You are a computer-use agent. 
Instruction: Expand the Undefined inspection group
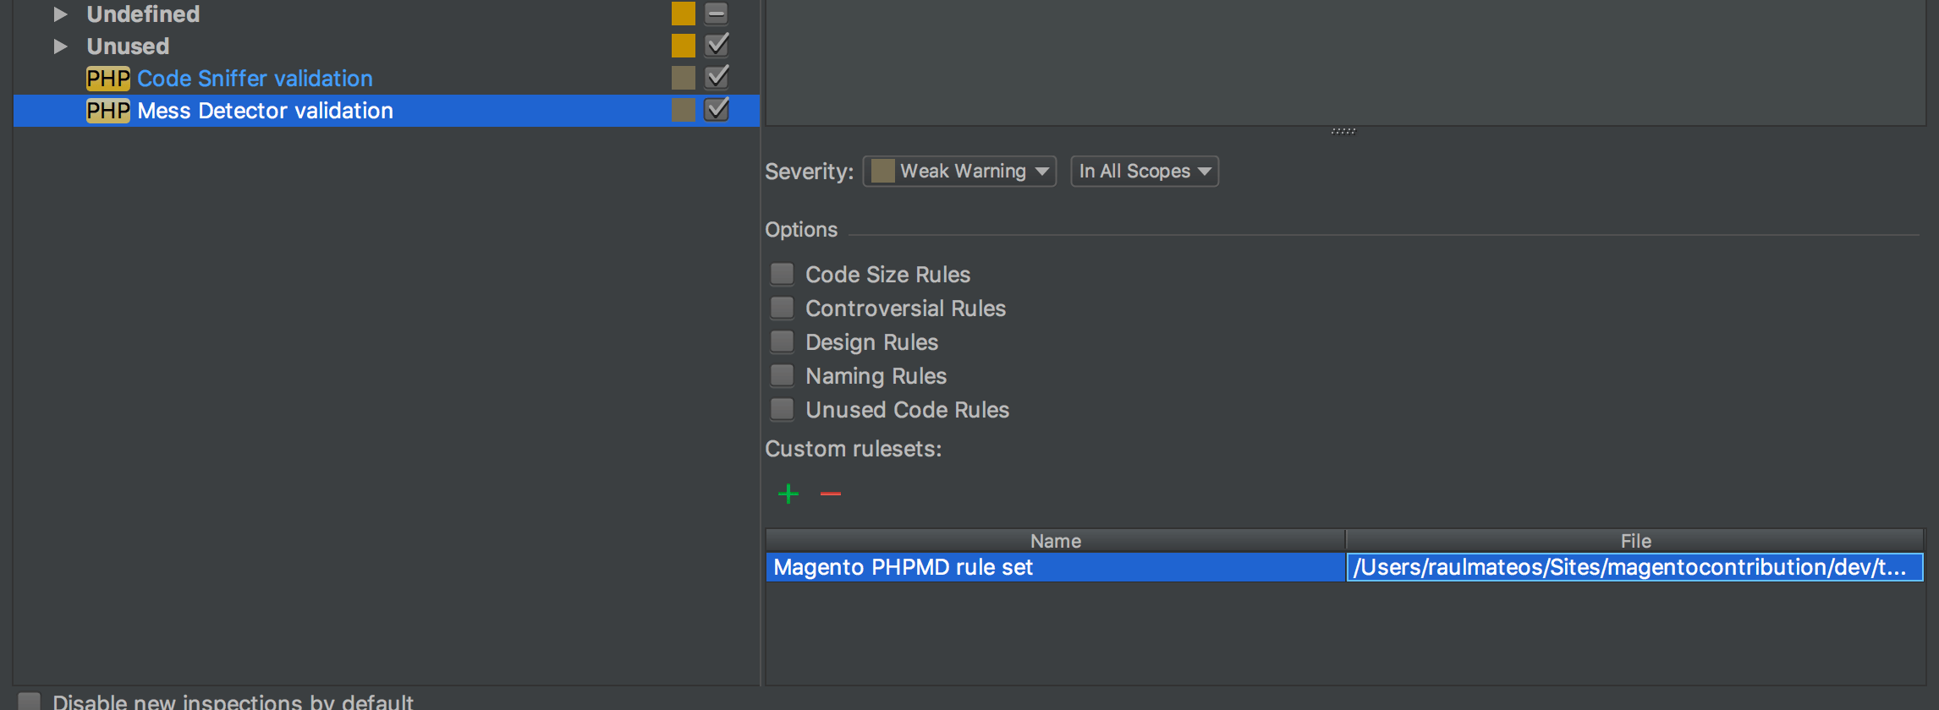(x=60, y=14)
